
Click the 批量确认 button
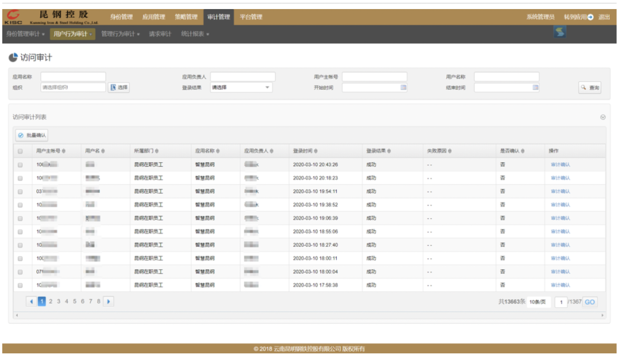tap(32, 135)
